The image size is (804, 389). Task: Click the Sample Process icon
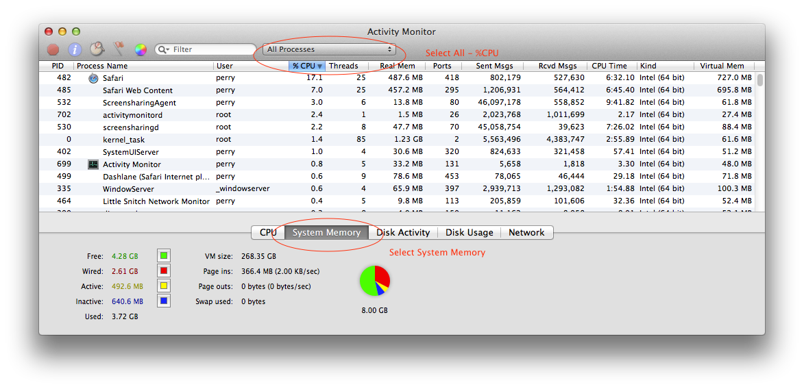pos(97,49)
